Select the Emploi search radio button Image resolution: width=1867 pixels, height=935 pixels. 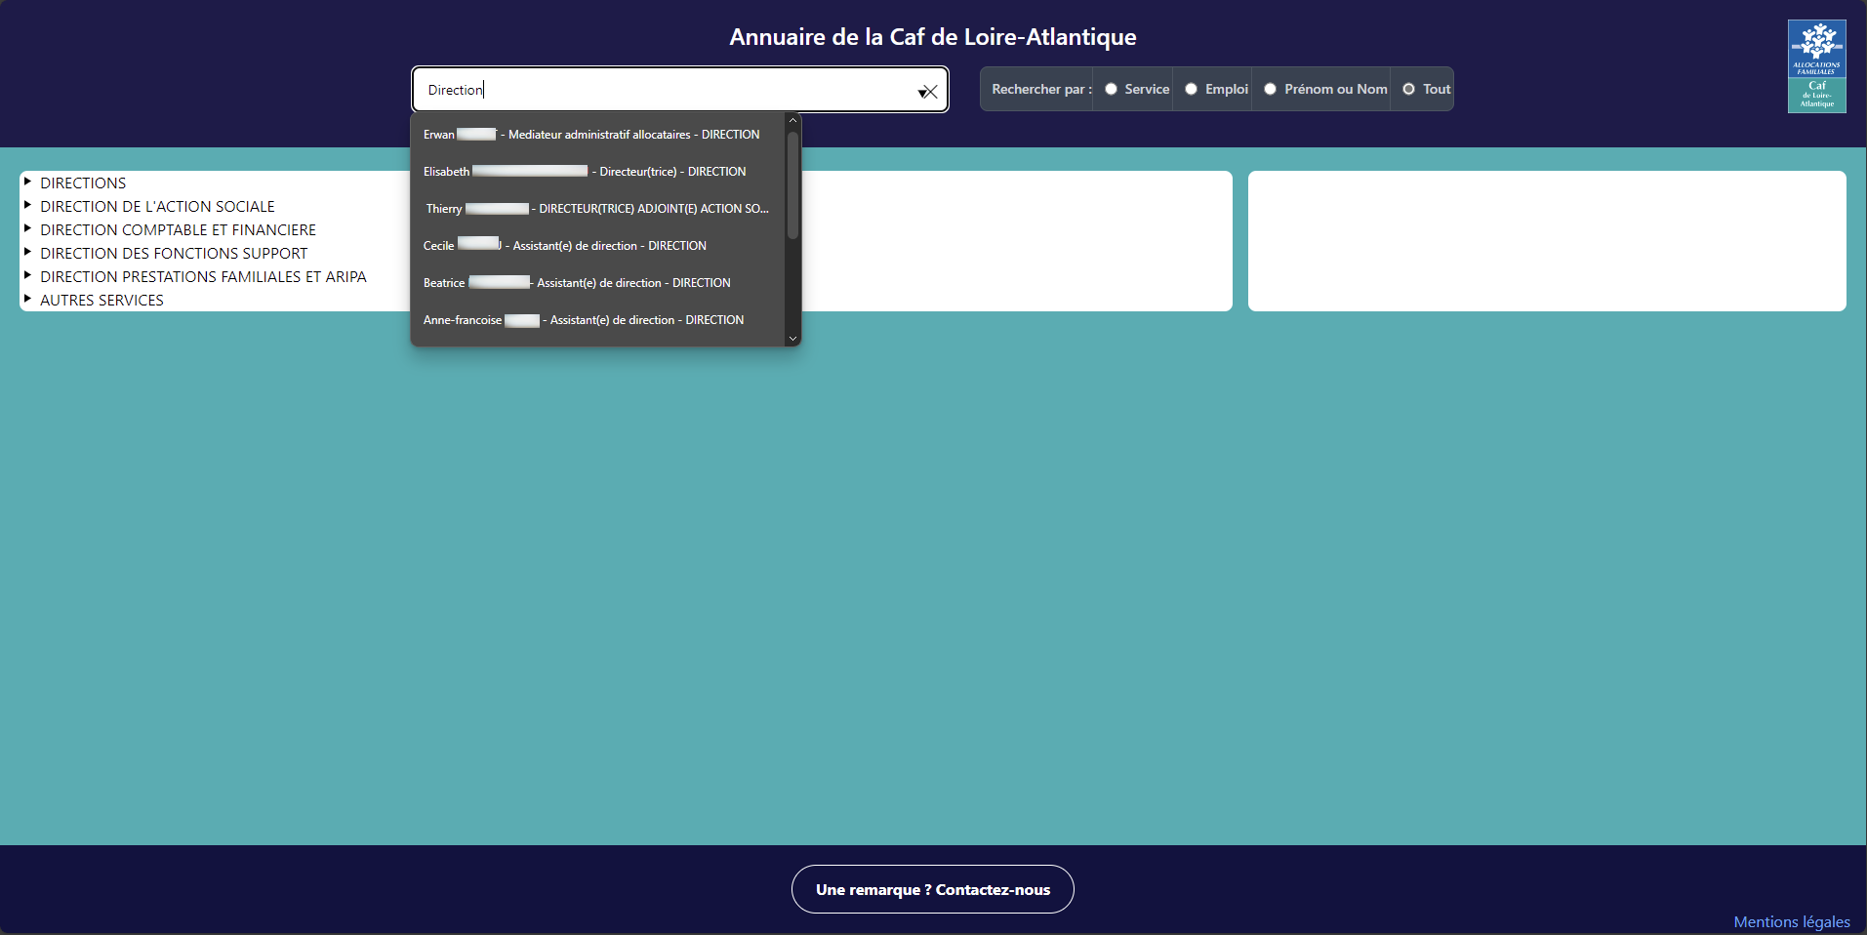click(1191, 89)
